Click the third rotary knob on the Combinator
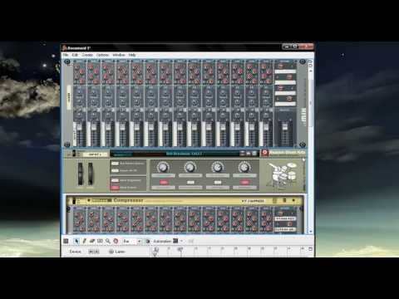 point(217,167)
